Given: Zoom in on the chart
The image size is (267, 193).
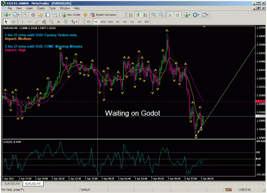Looking at the screenshot, I should [x=154, y=15].
